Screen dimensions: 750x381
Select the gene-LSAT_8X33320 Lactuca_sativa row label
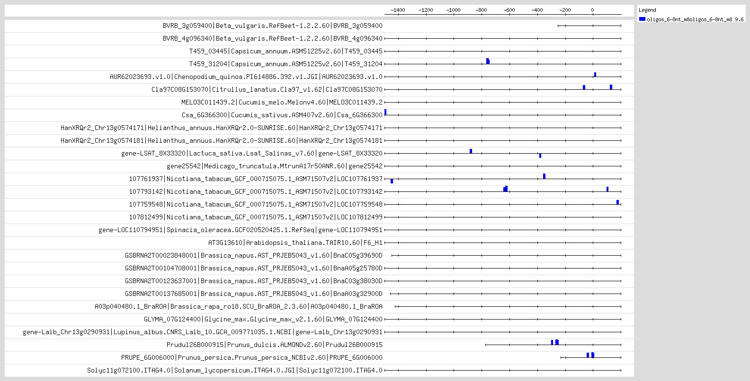click(252, 153)
